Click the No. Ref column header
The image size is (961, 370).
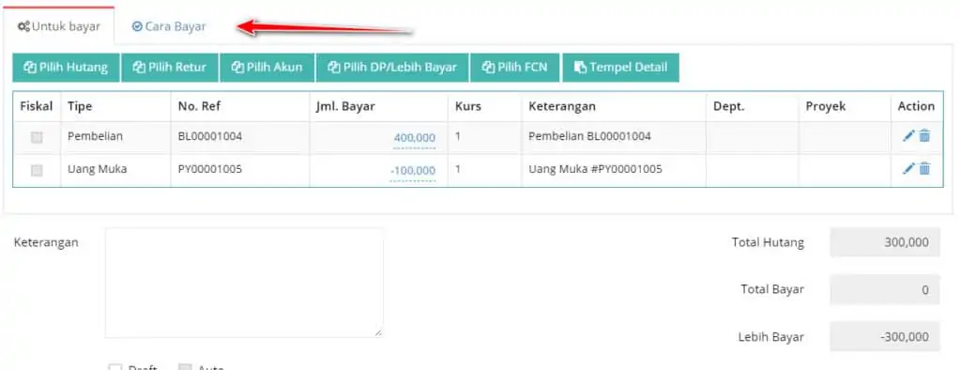(240, 106)
